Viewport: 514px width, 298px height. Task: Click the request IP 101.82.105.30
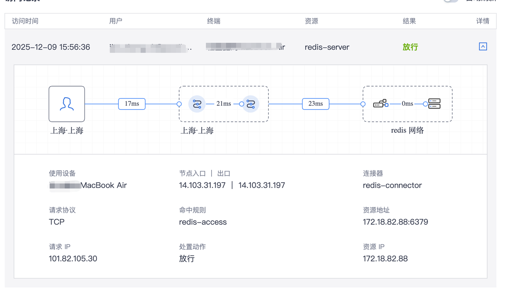[x=73, y=259]
